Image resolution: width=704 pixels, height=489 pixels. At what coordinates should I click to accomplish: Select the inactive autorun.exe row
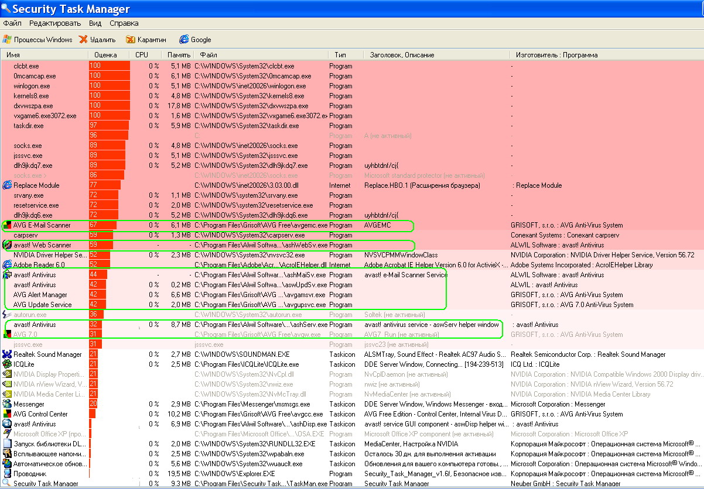pyautogui.click(x=352, y=315)
